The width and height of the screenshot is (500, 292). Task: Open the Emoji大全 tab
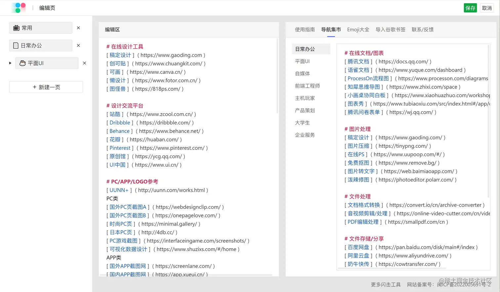click(358, 30)
